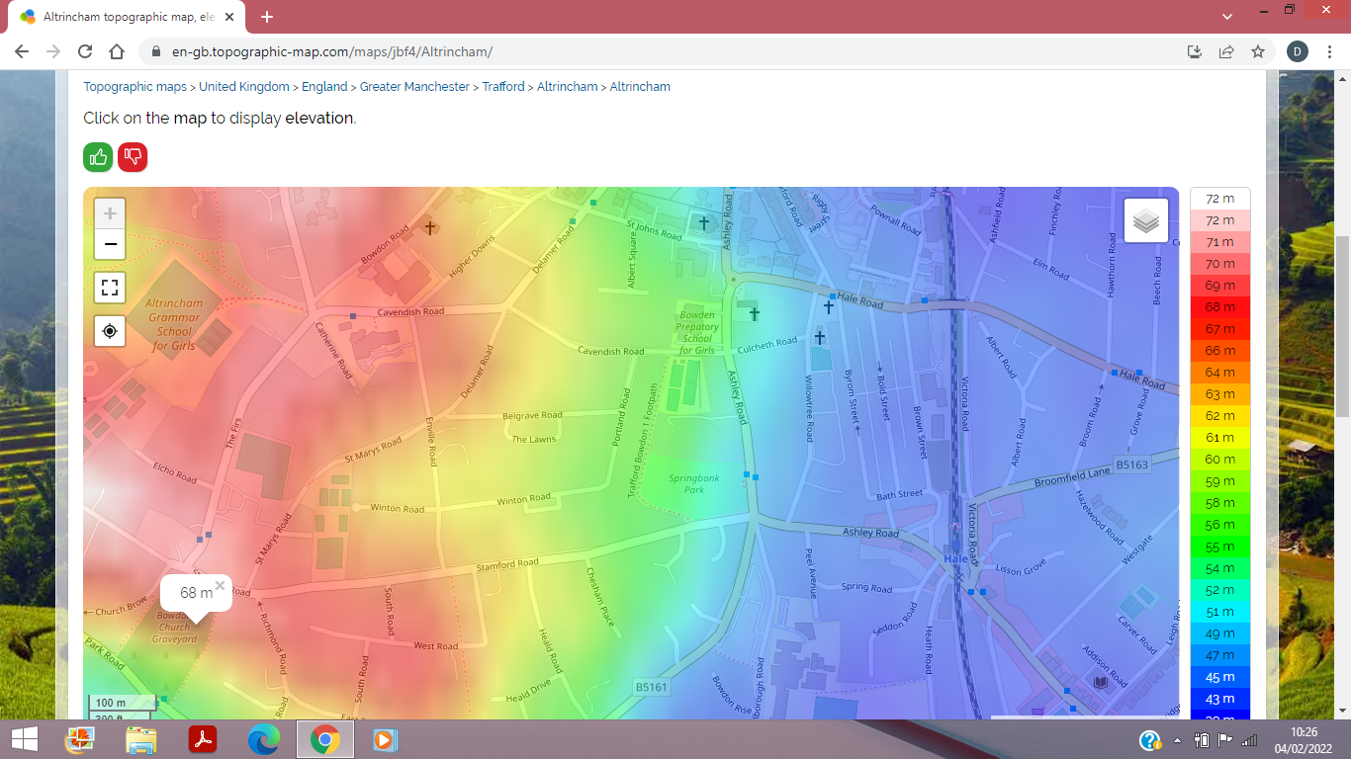
Task: Click the 45 m legend swatch
Action: click(x=1220, y=677)
